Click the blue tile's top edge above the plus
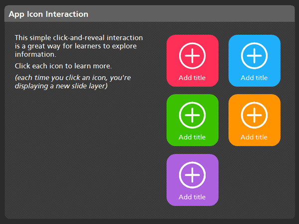The height and width of the screenshot is (224, 299). pos(254,38)
